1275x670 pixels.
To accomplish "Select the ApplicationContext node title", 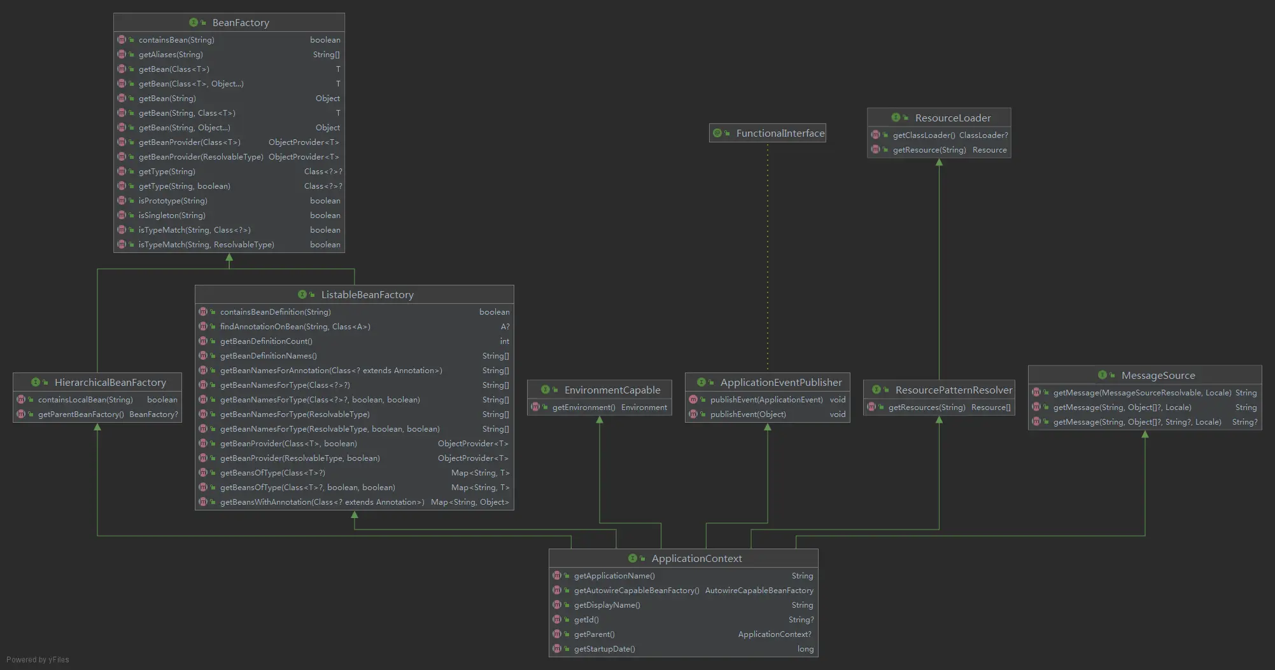I will coord(696,558).
